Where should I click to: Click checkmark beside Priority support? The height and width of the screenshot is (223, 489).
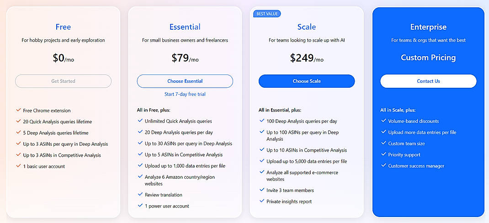[383, 154]
